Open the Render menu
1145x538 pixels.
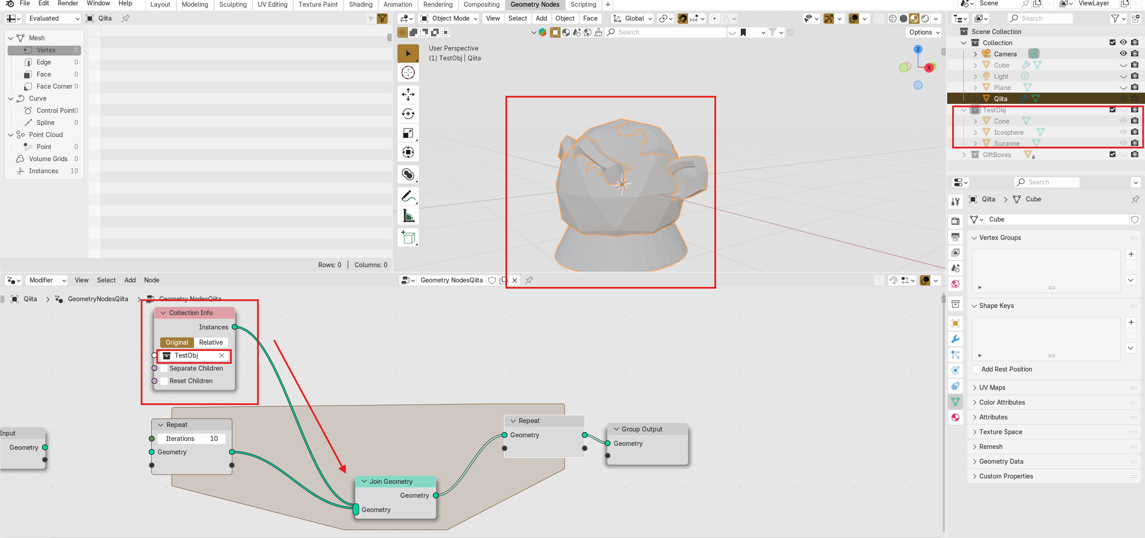68,4
